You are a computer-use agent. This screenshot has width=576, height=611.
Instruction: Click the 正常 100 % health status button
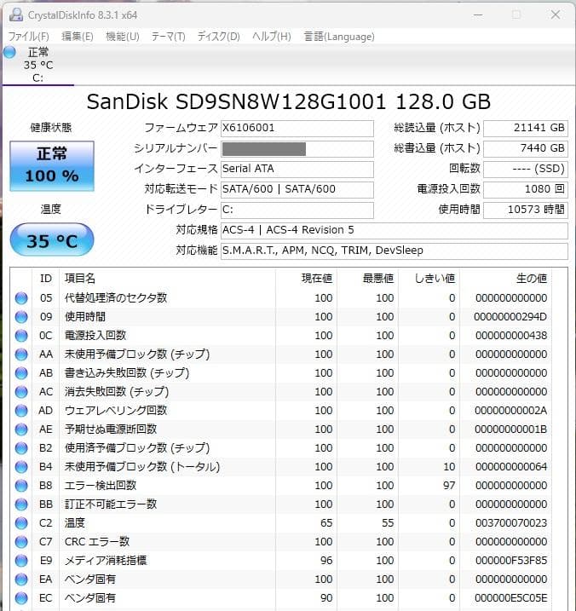52,166
